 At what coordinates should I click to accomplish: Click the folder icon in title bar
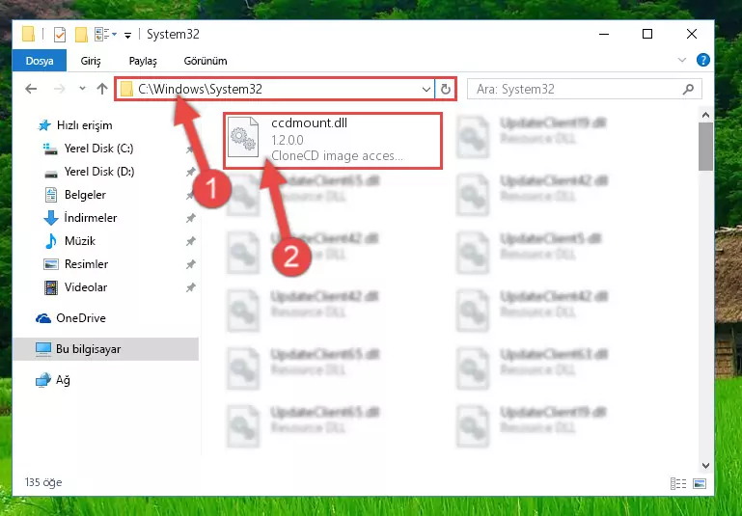click(x=28, y=35)
